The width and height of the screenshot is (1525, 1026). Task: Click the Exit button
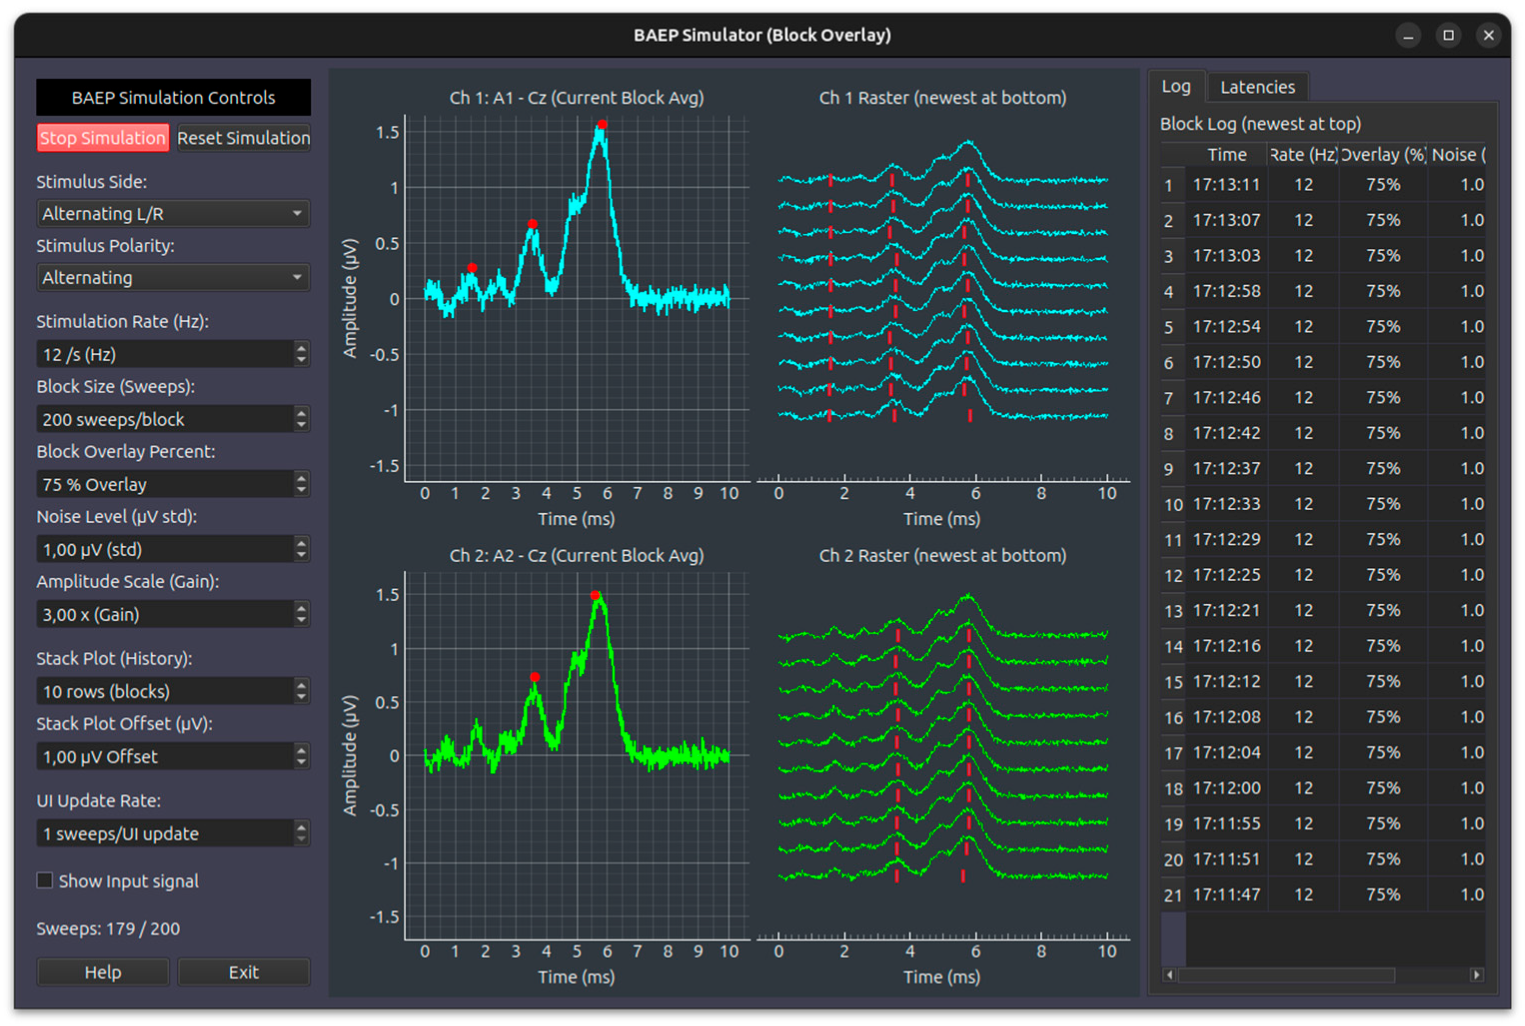coord(243,973)
